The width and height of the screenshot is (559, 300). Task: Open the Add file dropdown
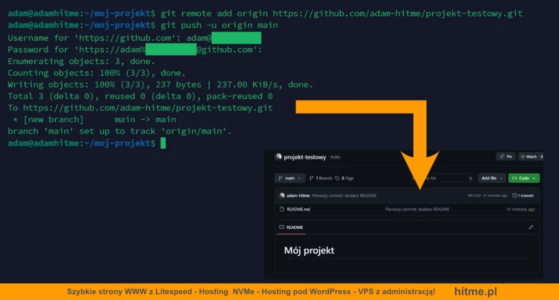[492, 178]
